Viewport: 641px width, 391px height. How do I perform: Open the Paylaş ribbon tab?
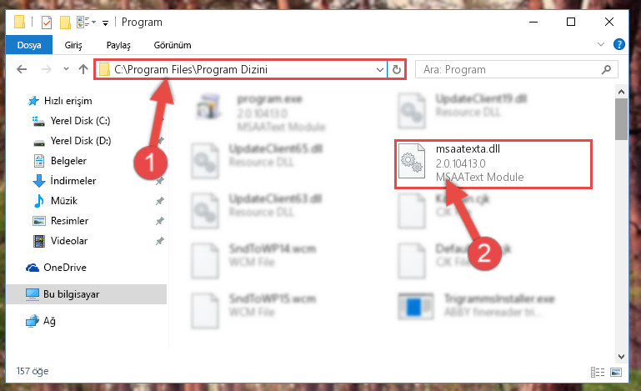[x=118, y=45]
